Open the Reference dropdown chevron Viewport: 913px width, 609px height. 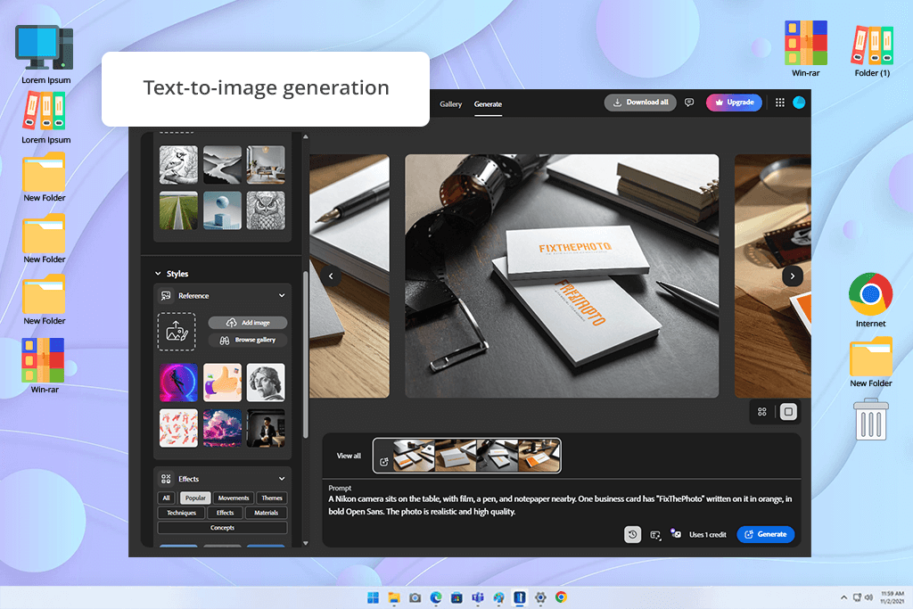click(282, 296)
